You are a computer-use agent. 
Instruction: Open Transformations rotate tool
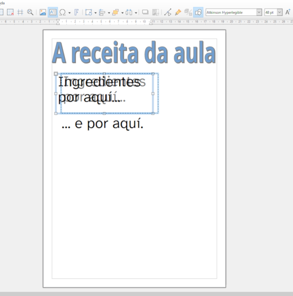click(x=89, y=13)
